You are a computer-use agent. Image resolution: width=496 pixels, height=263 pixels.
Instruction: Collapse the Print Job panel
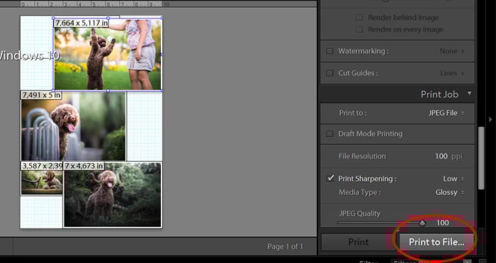[469, 93]
